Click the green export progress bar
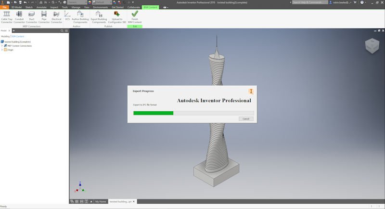Screen dimensions: 385x209 click(153, 113)
